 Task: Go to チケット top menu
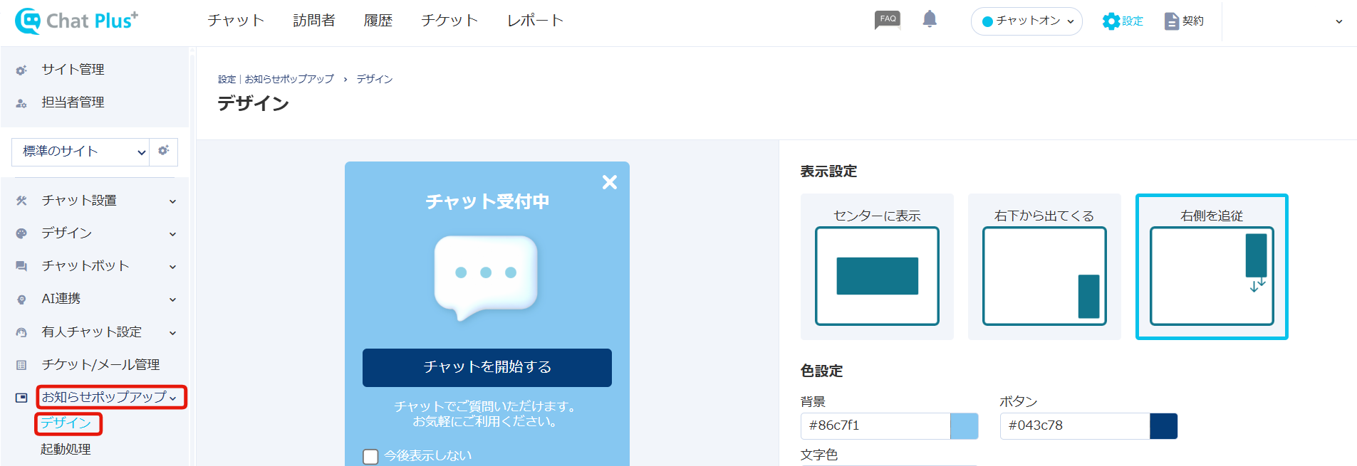pos(449,21)
